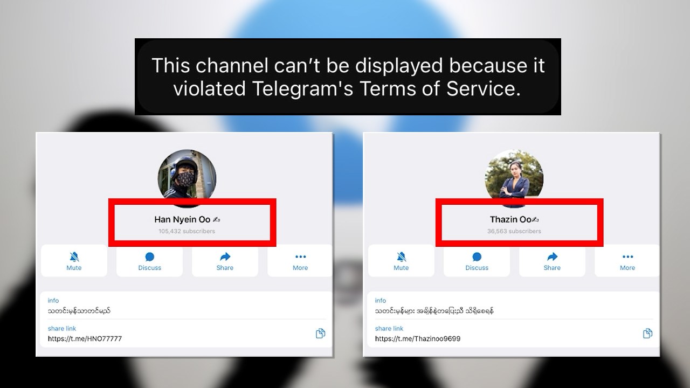690x388 pixels.
Task: Mute the Han Nyein Oo channel
Action: point(74,261)
